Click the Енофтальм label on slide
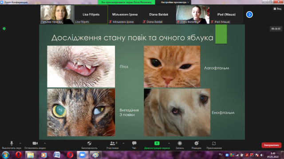The image size is (284, 159). (223, 113)
